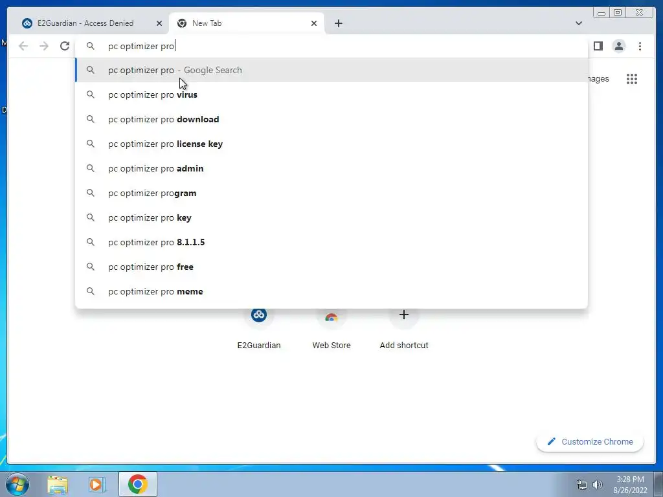Click the magnifier icon beside 'license key' suggestion
663x497 pixels.
tap(91, 144)
